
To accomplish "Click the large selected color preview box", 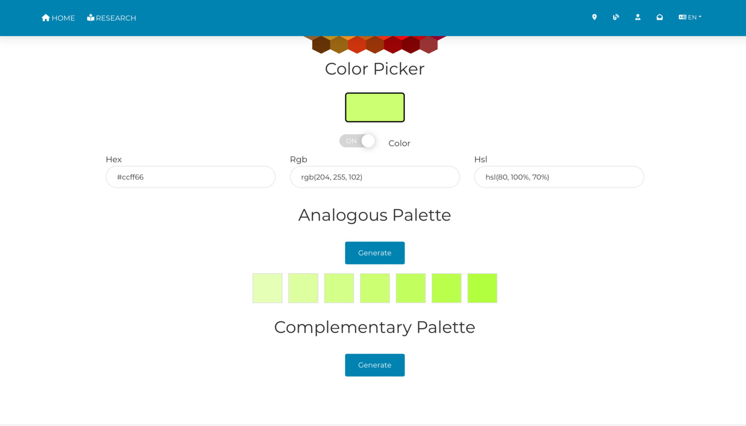I will pos(375,108).
